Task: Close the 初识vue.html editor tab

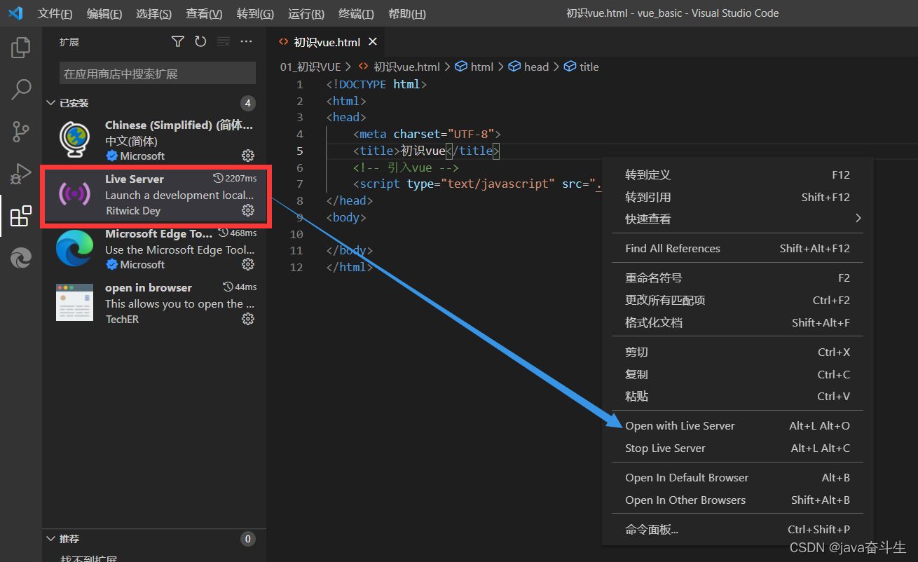Action: [373, 42]
